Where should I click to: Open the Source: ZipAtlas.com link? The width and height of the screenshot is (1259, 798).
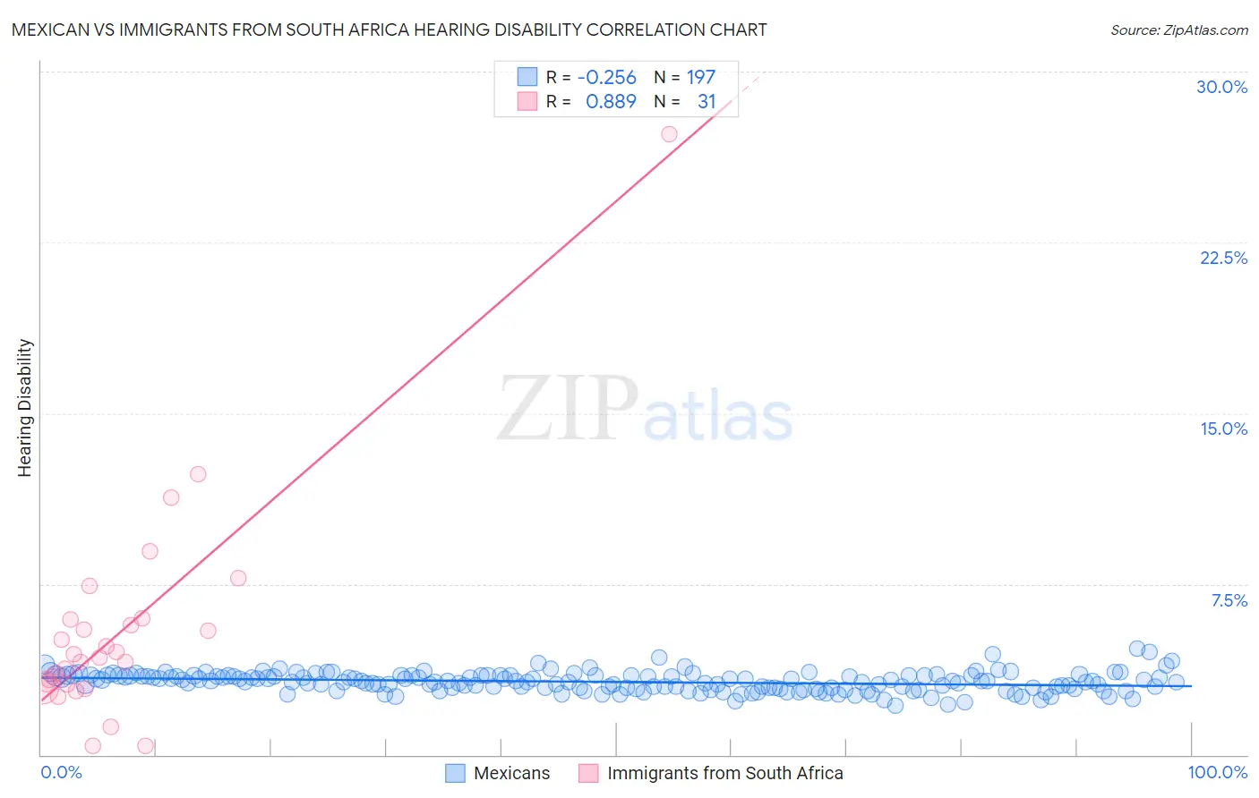(x=1179, y=30)
